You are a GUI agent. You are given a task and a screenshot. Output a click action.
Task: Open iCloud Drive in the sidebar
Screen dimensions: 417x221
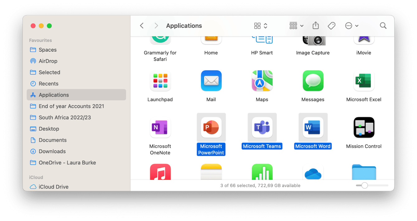click(76, 187)
